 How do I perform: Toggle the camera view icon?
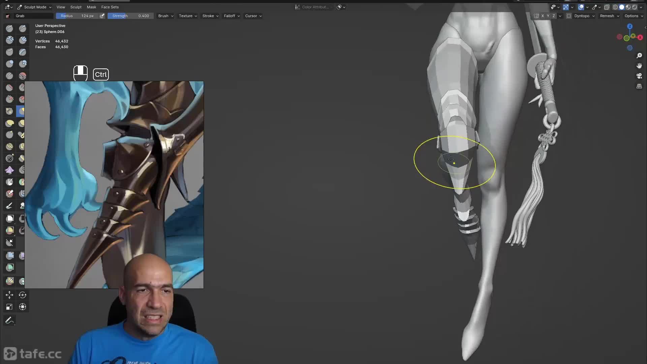[639, 76]
